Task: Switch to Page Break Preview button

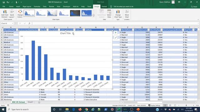Action: click(175, 105)
